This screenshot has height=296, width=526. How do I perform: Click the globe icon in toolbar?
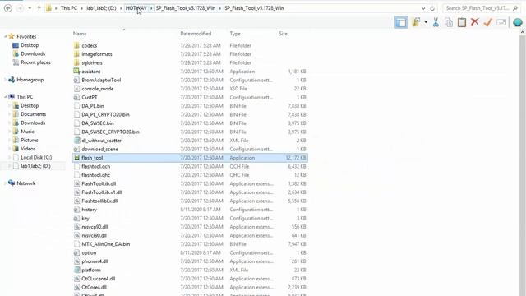518,22
